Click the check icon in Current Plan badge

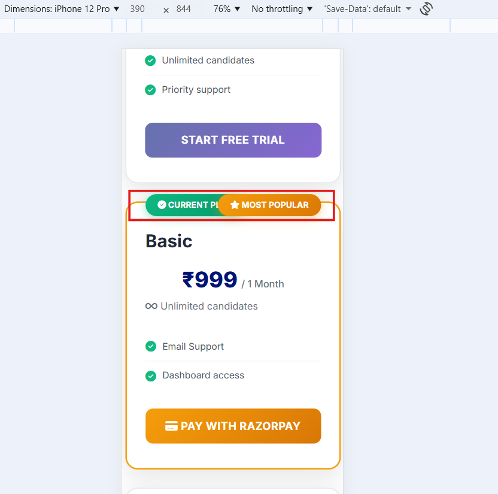[x=162, y=205]
